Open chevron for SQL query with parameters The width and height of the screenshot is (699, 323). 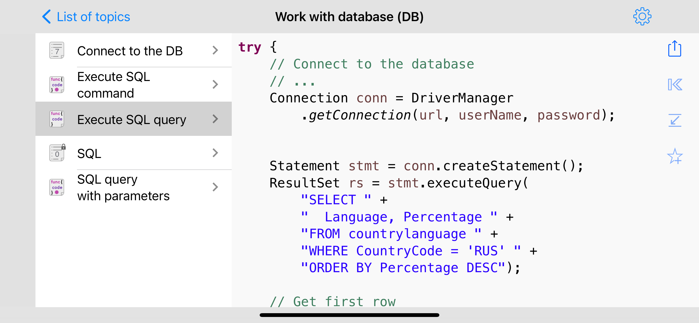(215, 187)
